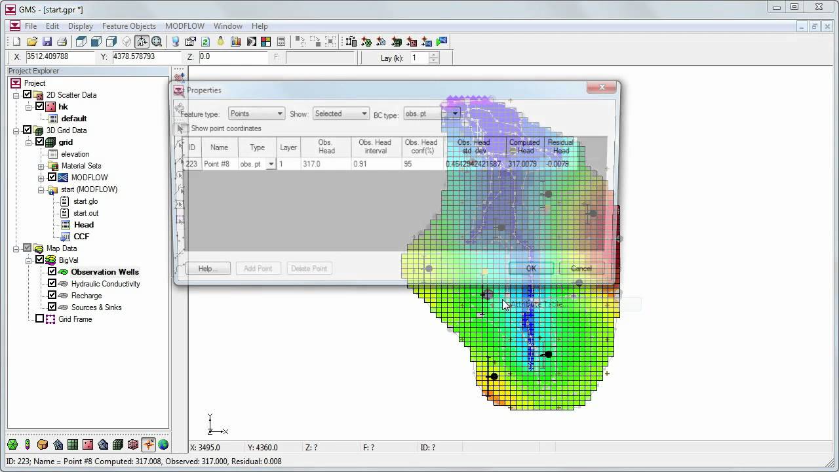839x472 pixels.
Task: Toggle Hydraulic Conductivity coverage visibility
Action: (x=52, y=284)
